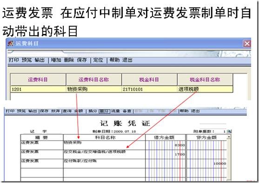Click the 制单日期 value 2009.07.18

pos(125,131)
